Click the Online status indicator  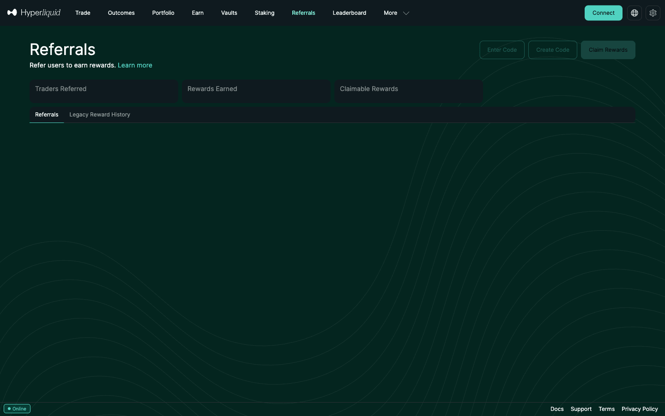tap(17, 409)
